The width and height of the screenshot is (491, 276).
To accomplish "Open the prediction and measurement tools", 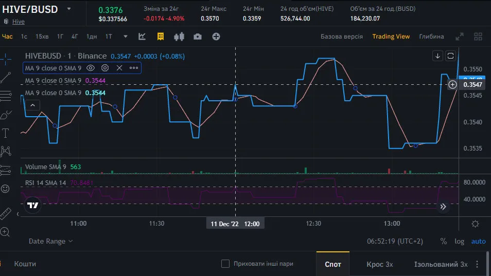I will (6, 170).
